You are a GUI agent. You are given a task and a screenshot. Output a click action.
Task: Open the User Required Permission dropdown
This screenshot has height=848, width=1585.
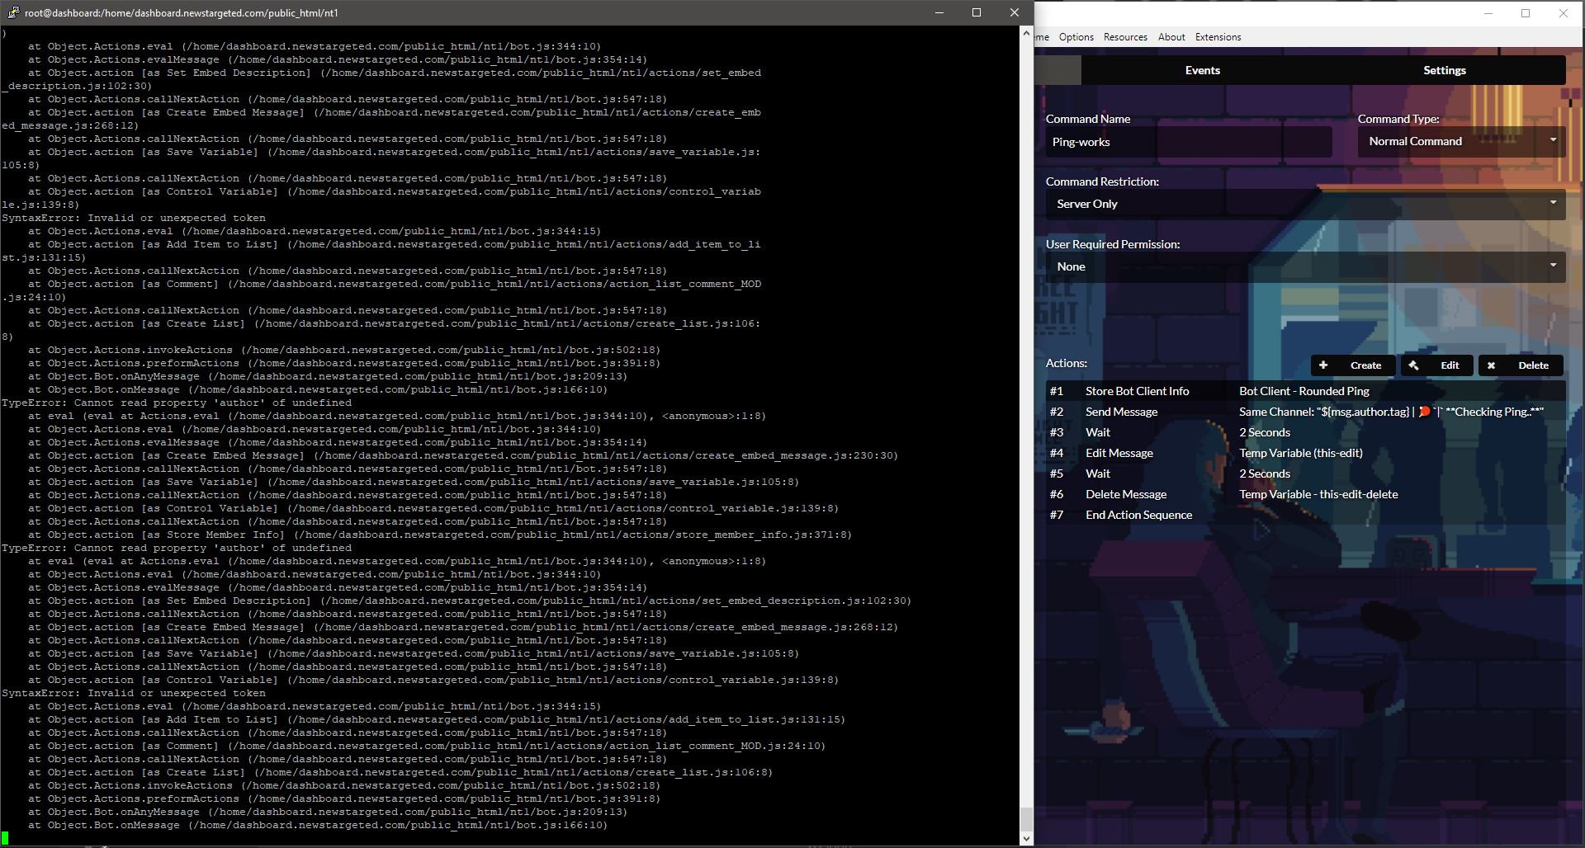[x=1304, y=266]
